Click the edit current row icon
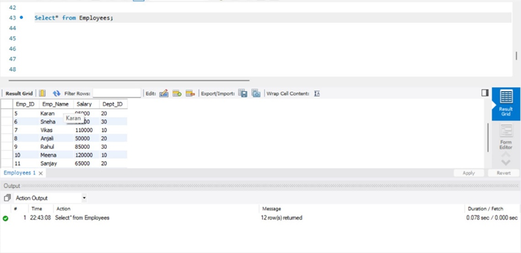The width and height of the screenshot is (521, 253). 164,94
